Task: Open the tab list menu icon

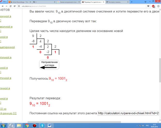Action: coord(146,2)
